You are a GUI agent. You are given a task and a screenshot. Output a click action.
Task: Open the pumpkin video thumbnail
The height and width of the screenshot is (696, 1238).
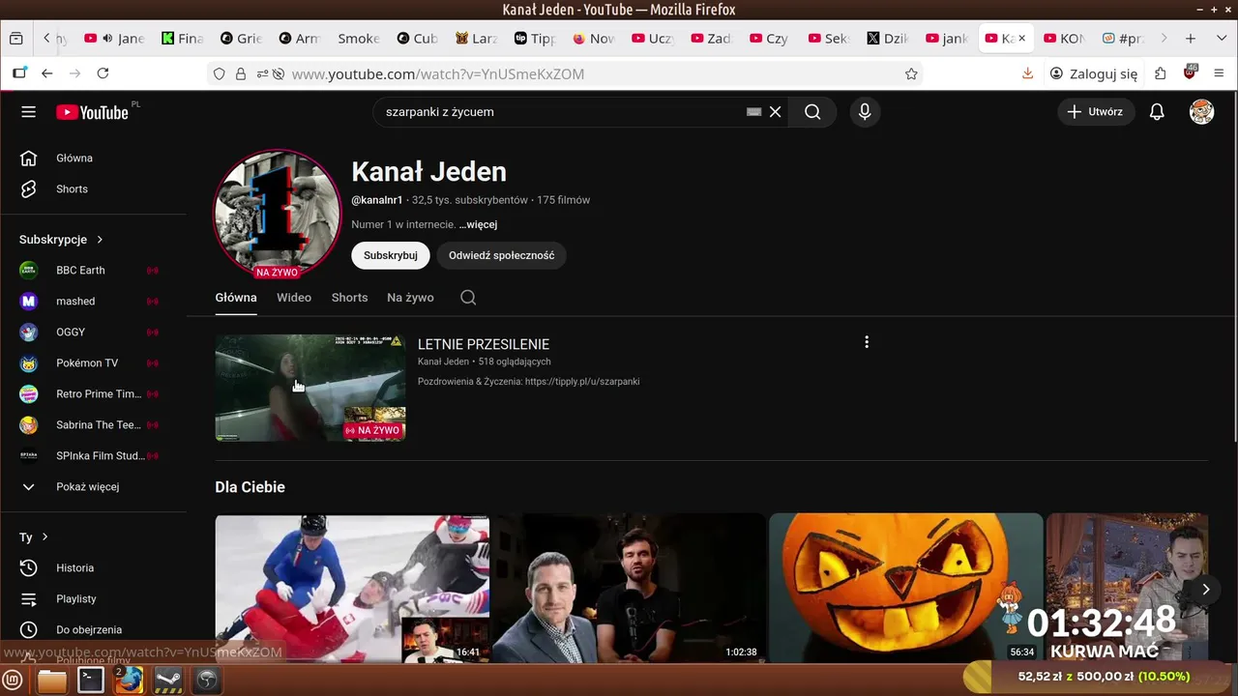tap(906, 588)
